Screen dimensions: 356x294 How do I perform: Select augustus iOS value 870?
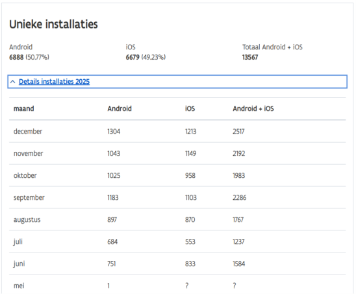click(190, 219)
